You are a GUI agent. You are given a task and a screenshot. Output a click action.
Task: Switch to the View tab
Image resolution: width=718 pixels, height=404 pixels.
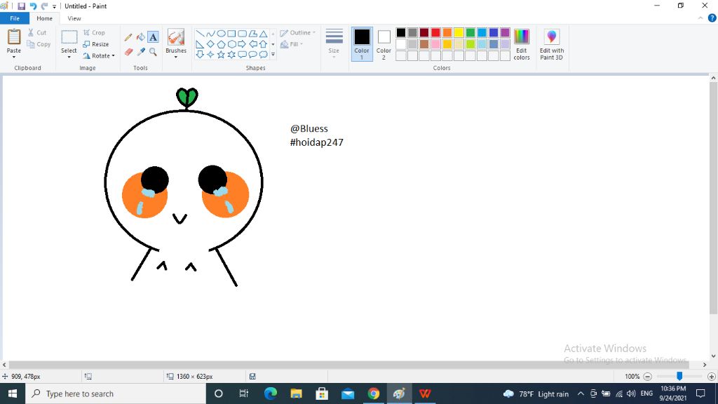point(74,18)
